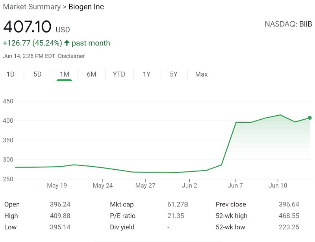This screenshot has height=242, width=315.
Task: Click the 450 y-axis label
Action: coord(8,101)
